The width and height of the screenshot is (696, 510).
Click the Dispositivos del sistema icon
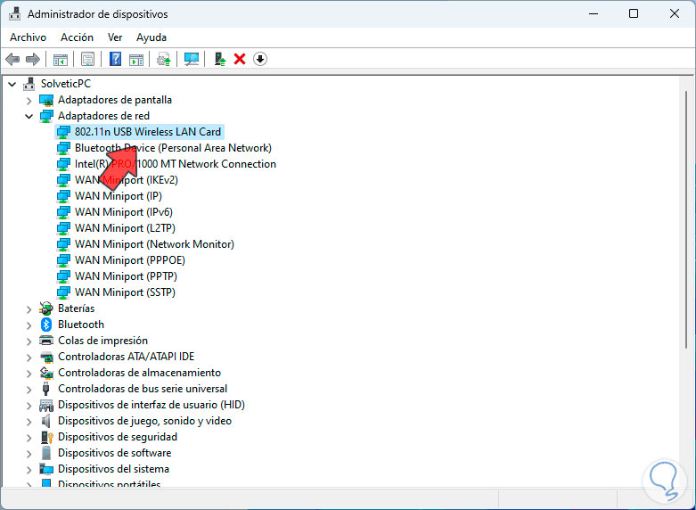(46, 469)
